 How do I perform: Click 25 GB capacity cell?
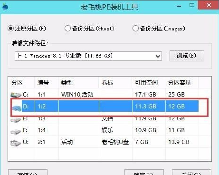pyautogui.click(x=176, y=95)
